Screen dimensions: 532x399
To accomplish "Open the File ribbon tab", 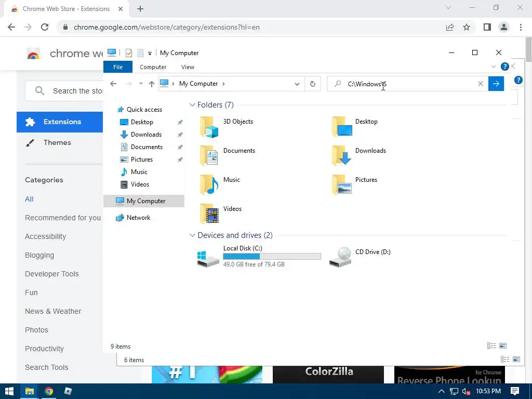I will 118,67.
